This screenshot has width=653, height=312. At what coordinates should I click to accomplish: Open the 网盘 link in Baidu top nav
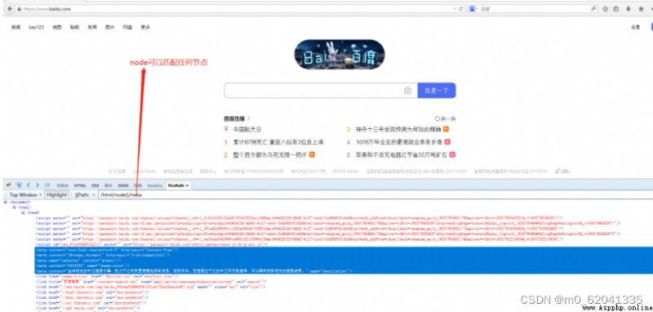127,28
